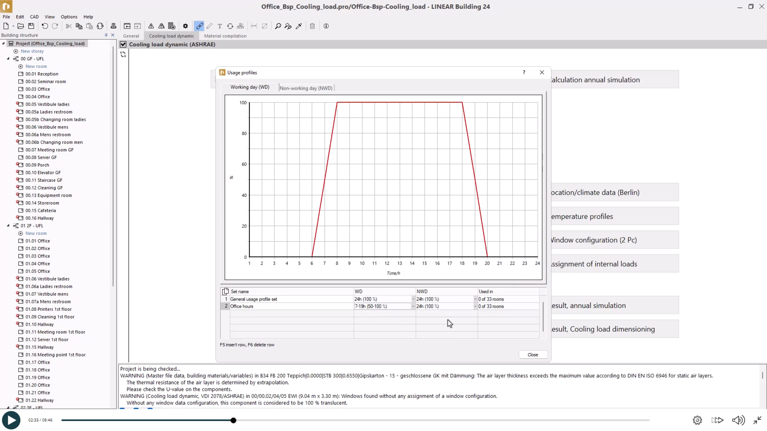Open the settings gear in toolbar
This screenshot has width=767, height=431.
coord(185,26)
